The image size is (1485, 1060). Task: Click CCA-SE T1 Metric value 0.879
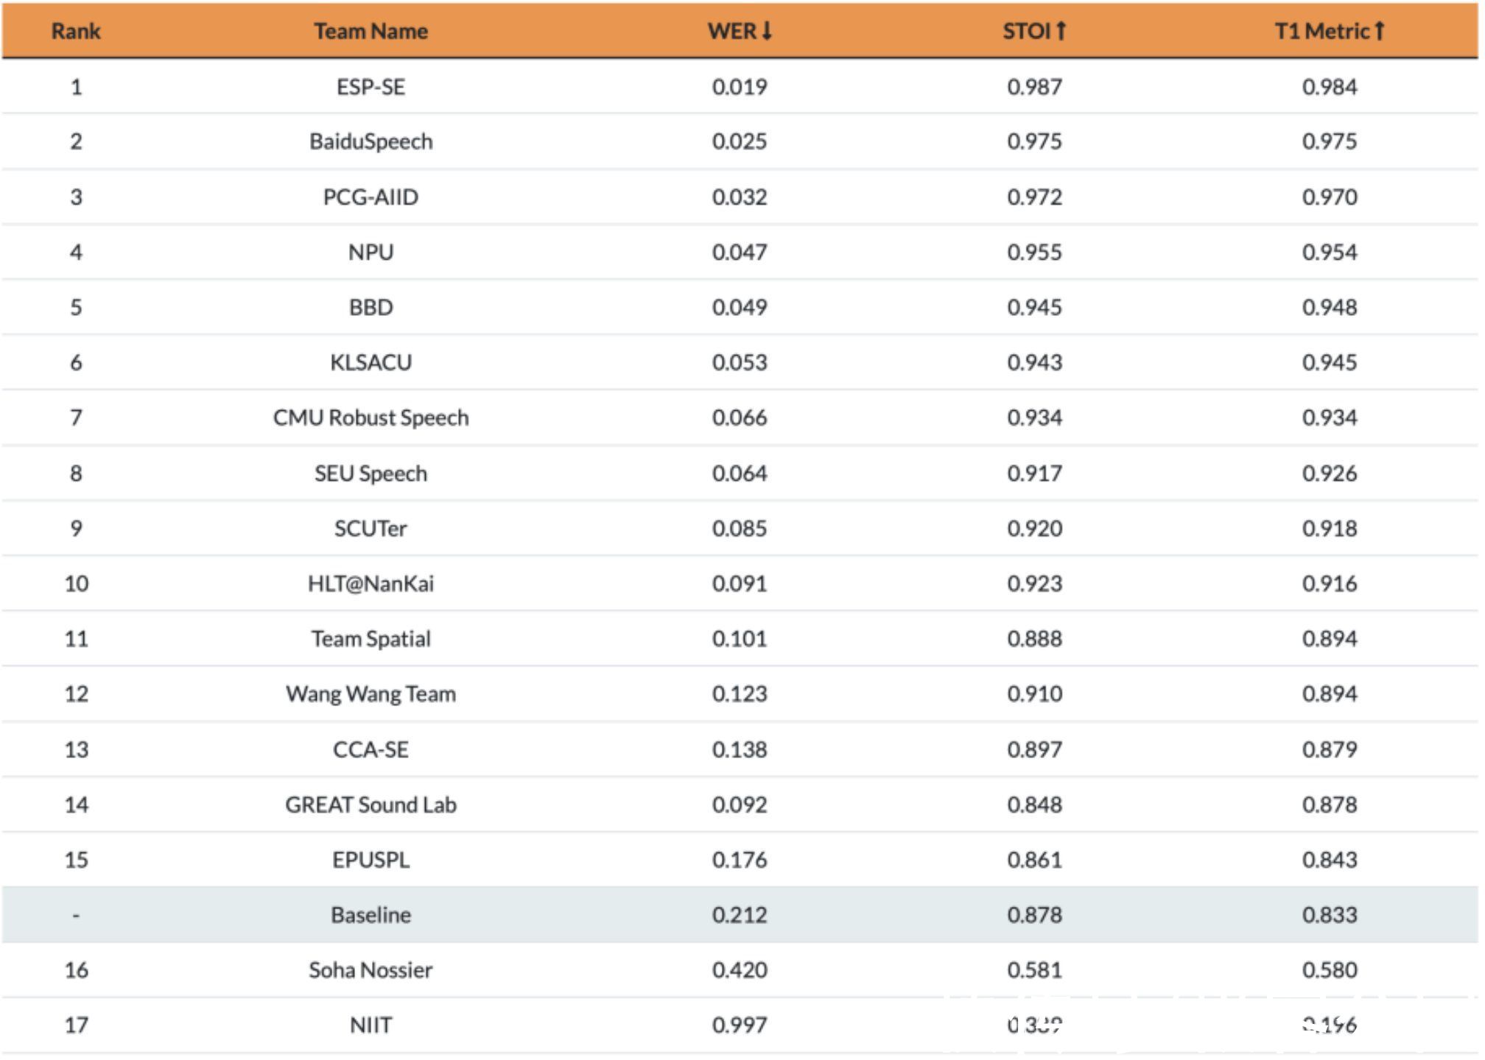(x=1330, y=749)
